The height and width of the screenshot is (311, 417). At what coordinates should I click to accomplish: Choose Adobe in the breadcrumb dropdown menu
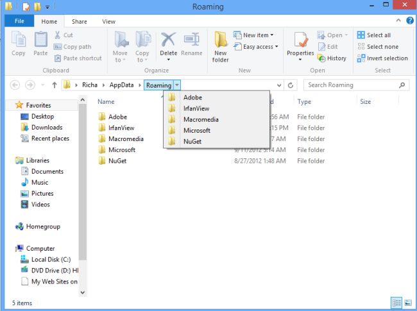[216, 97]
